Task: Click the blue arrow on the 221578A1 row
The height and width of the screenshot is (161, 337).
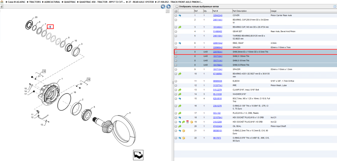Action: click(x=180, y=118)
